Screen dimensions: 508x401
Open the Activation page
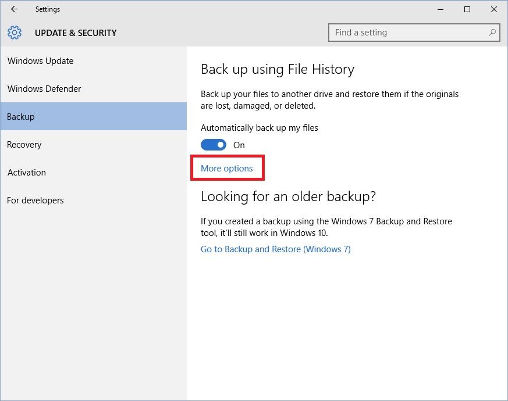click(x=93, y=172)
